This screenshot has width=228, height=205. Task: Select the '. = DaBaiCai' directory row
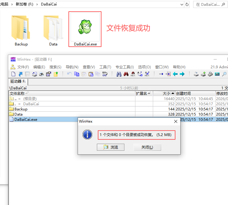coord(118,104)
